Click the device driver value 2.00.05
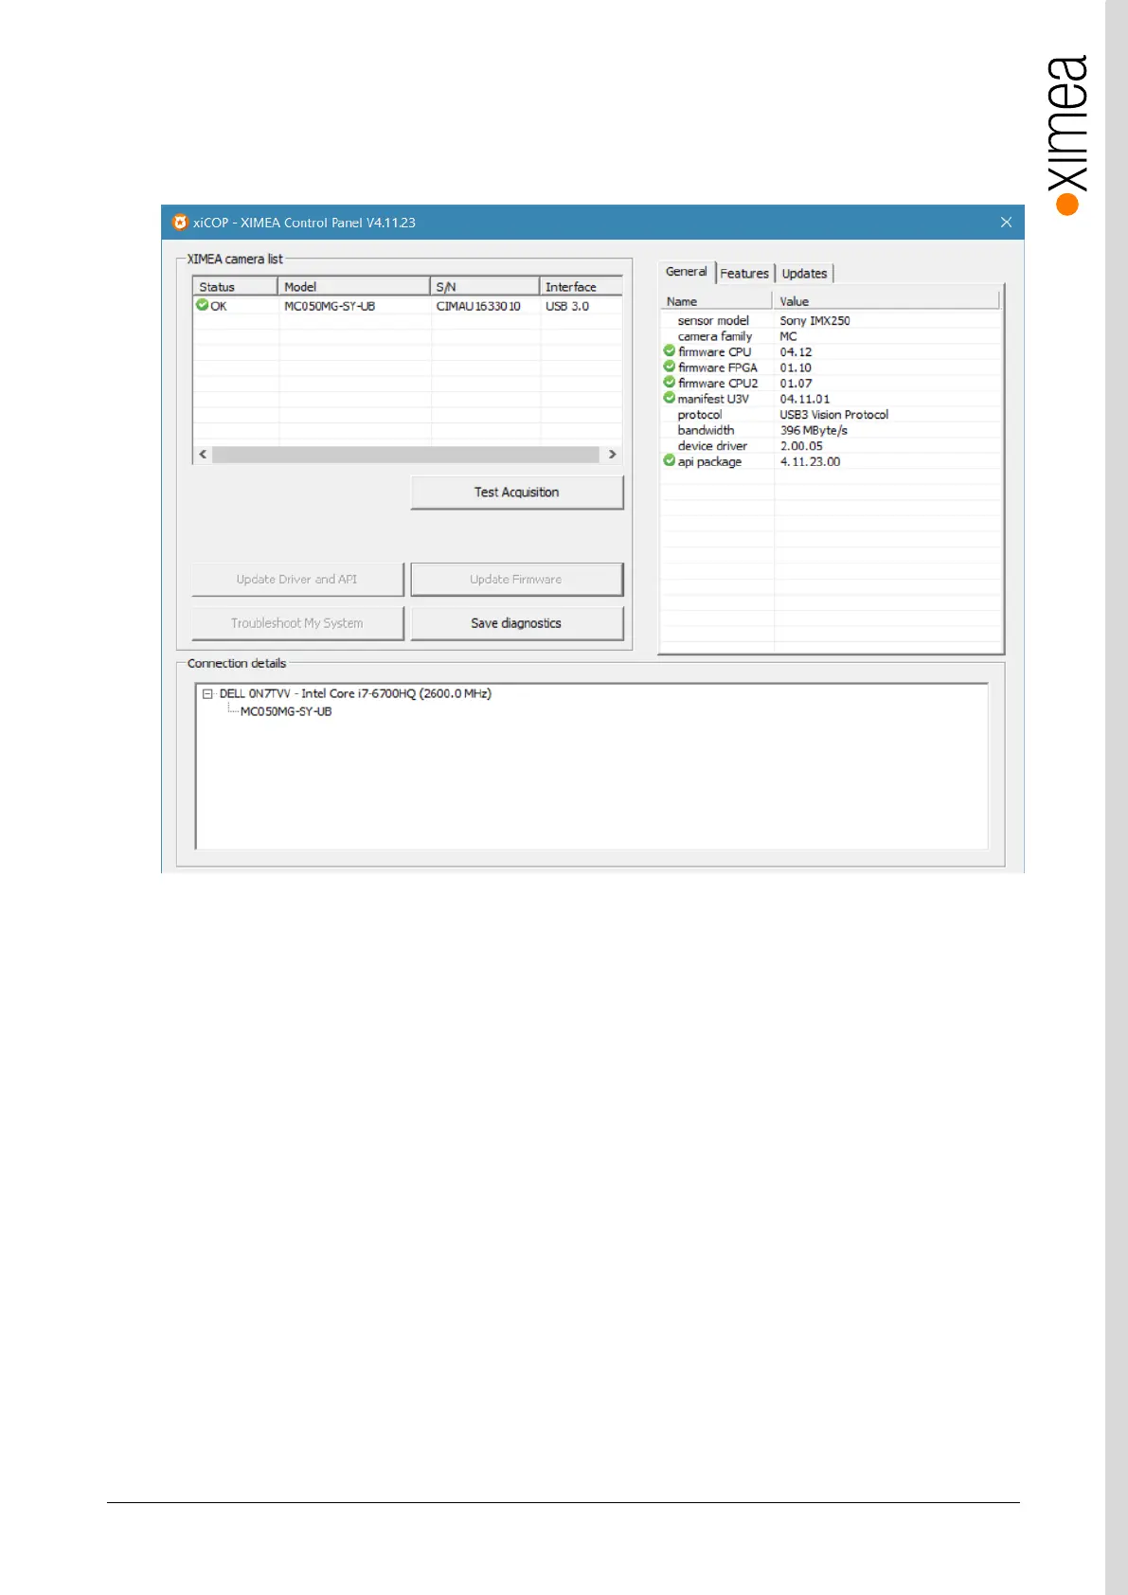The height and width of the screenshot is (1595, 1128). click(x=801, y=445)
